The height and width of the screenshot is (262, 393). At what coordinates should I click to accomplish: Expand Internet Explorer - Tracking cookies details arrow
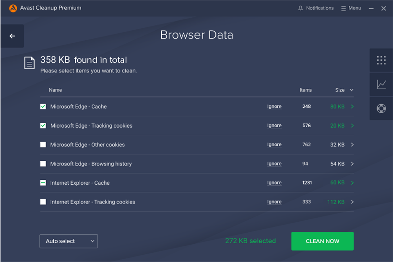coord(352,202)
